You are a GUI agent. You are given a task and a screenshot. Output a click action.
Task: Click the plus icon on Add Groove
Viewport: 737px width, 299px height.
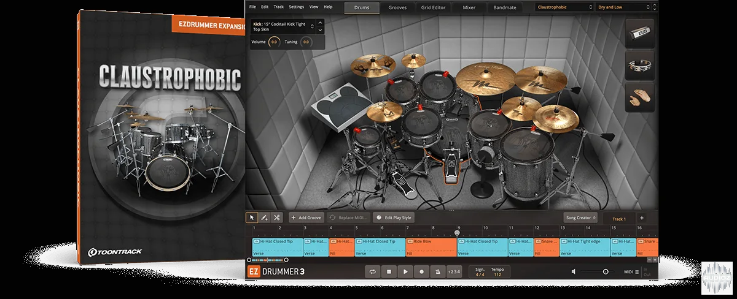(294, 218)
